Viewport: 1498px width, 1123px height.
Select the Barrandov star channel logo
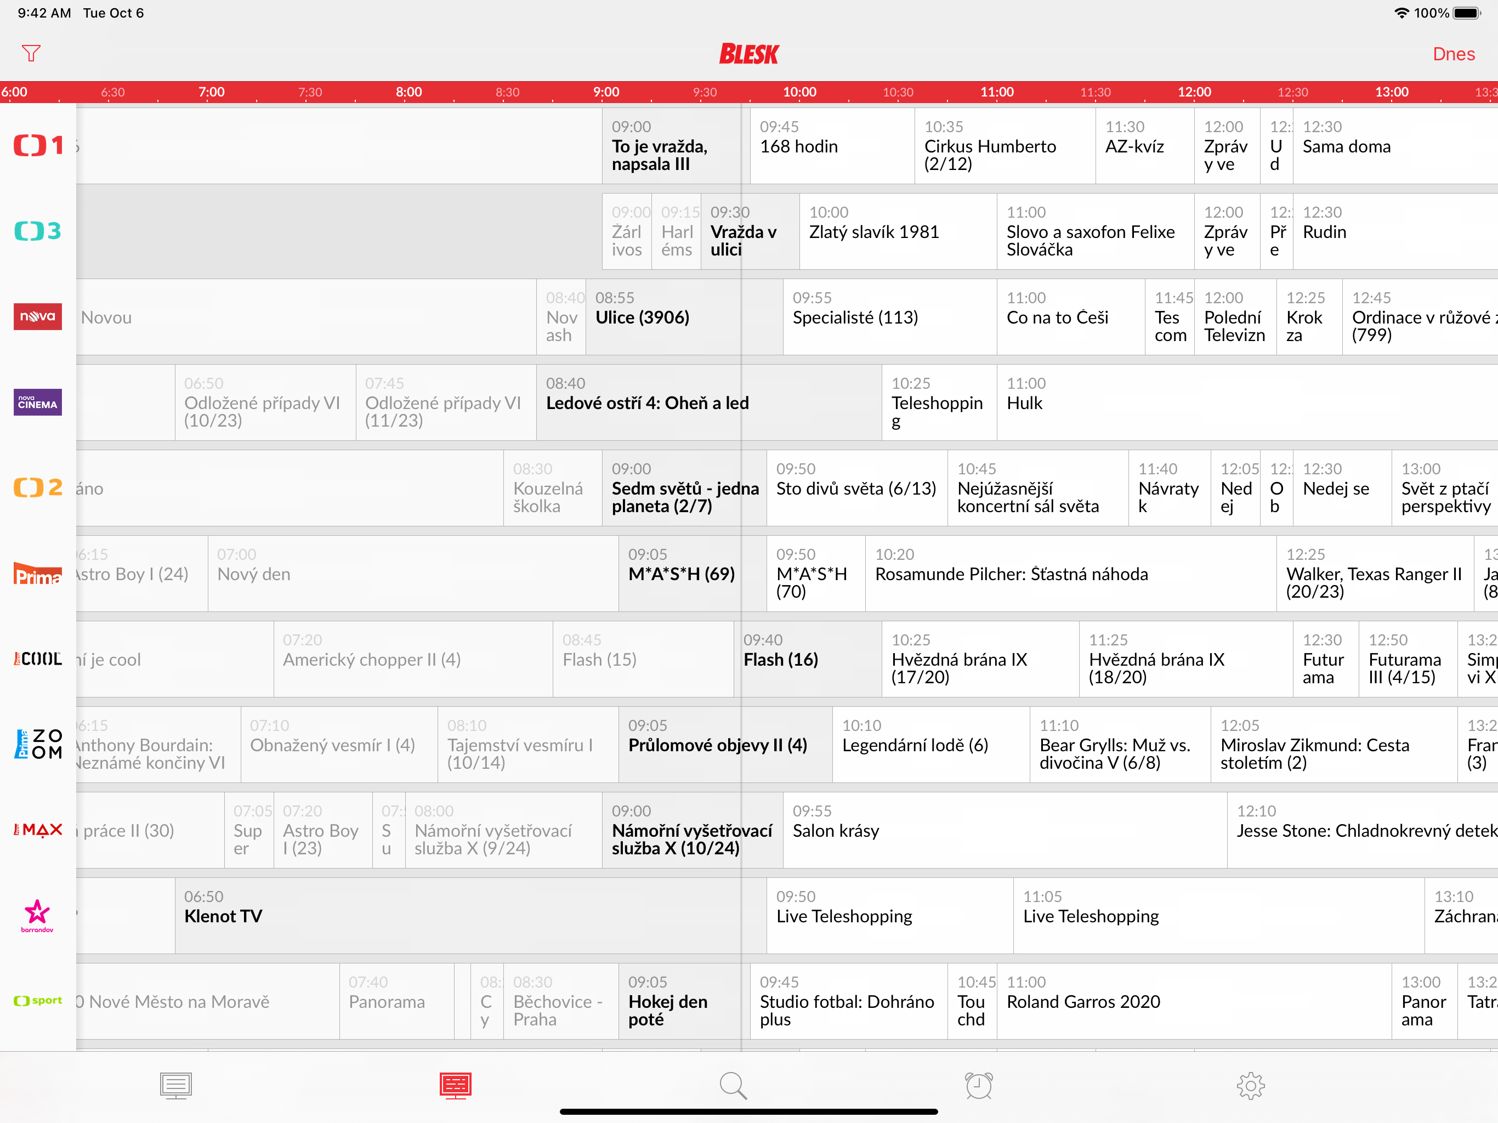[x=37, y=915]
